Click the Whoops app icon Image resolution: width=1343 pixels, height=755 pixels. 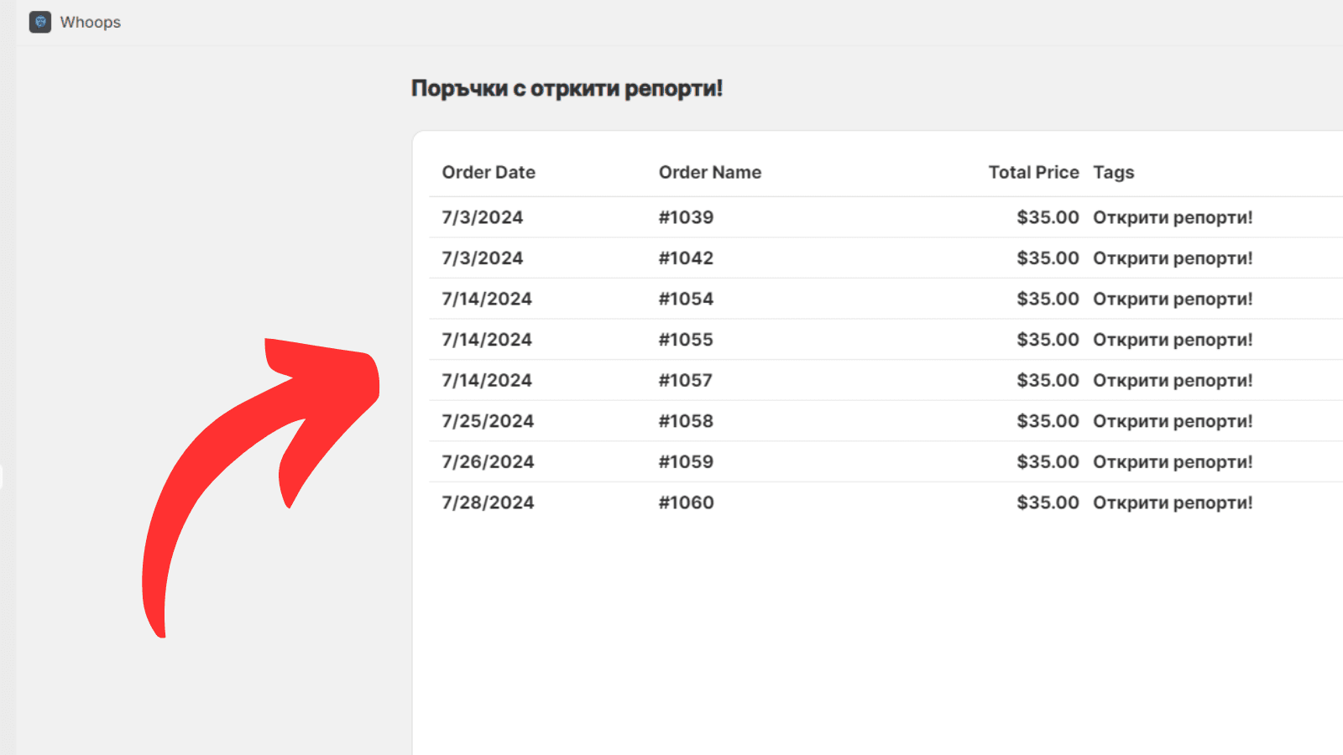coord(40,22)
